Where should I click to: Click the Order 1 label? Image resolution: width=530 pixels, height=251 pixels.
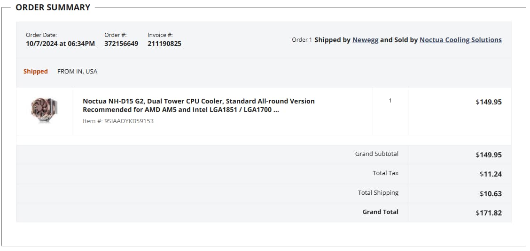pyautogui.click(x=302, y=40)
